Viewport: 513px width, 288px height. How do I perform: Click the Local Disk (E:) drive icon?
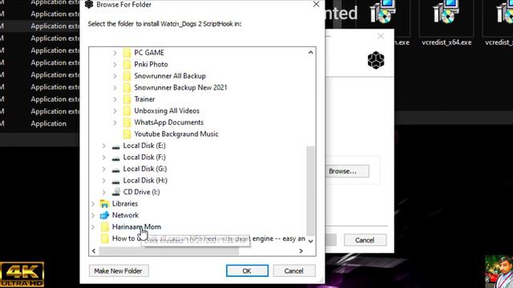pyautogui.click(x=115, y=146)
